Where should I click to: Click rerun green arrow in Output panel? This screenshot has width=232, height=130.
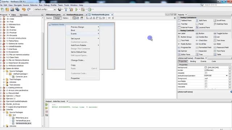pos(47,104)
